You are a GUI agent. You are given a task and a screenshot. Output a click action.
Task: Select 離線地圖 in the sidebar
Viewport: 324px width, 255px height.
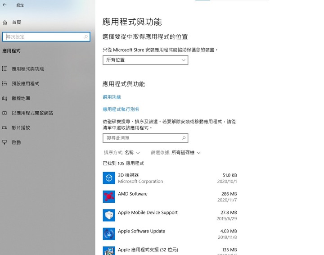[x=21, y=98]
